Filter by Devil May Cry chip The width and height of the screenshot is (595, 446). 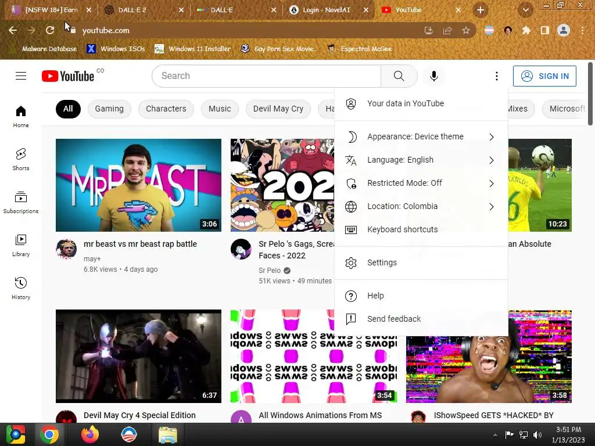[278, 109]
